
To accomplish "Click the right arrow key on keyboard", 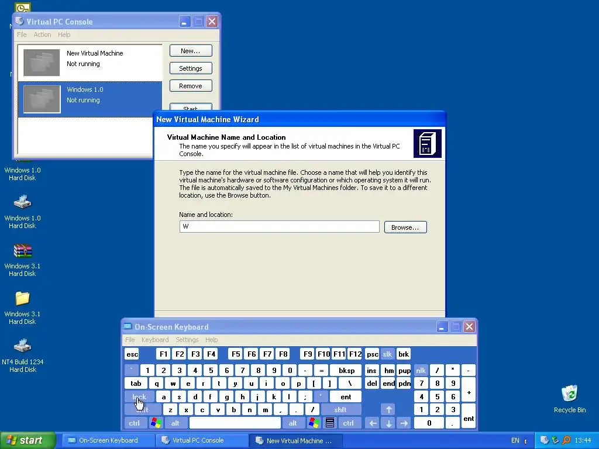I will [404, 423].
